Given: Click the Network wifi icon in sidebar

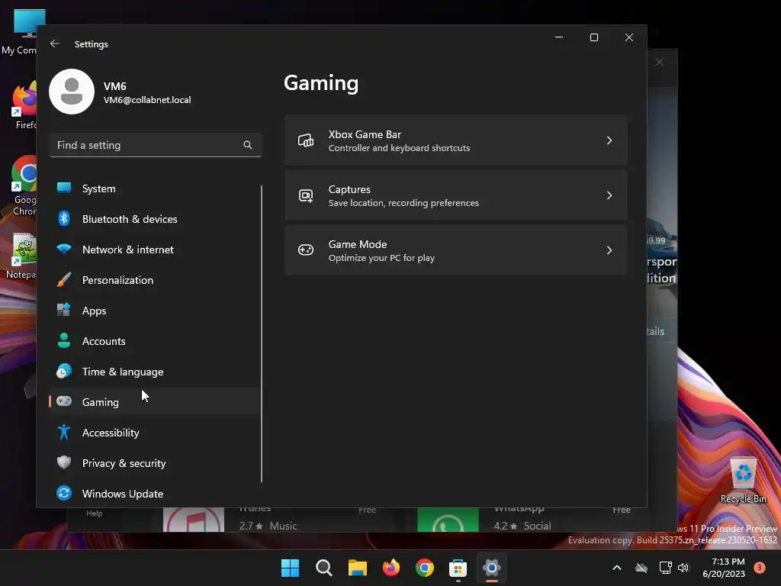Looking at the screenshot, I should (64, 249).
